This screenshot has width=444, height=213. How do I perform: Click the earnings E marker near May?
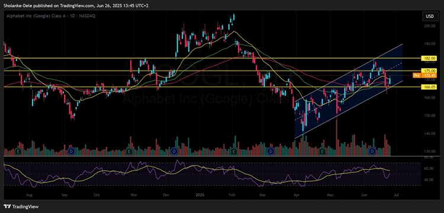321,151
